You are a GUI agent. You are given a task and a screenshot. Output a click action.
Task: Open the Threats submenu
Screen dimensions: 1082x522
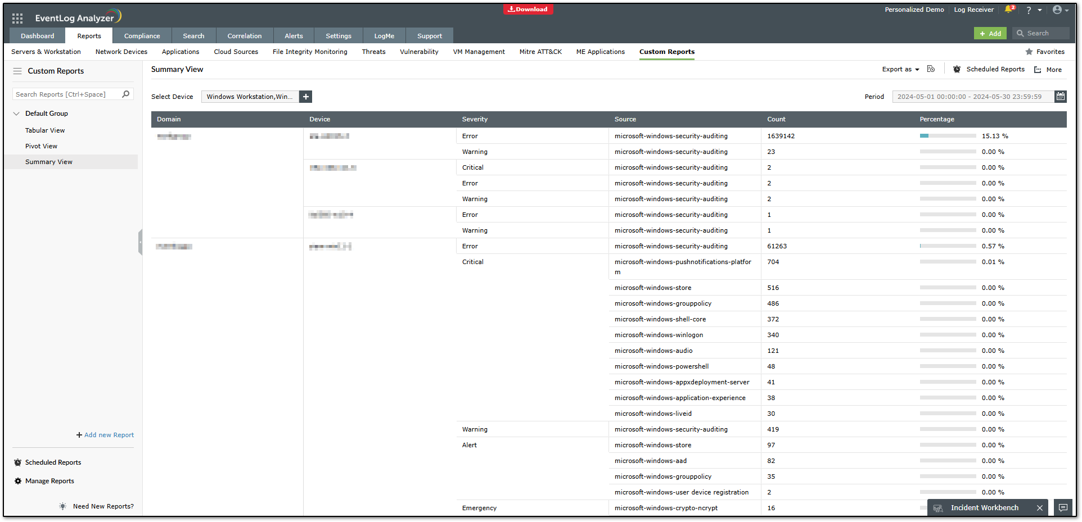pyautogui.click(x=374, y=52)
